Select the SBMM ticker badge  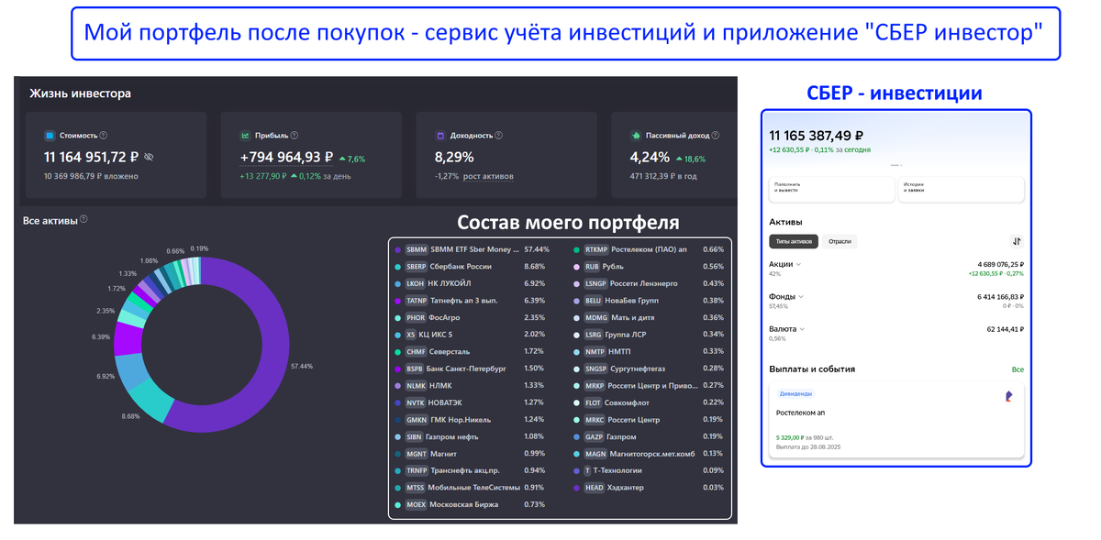[x=417, y=249]
